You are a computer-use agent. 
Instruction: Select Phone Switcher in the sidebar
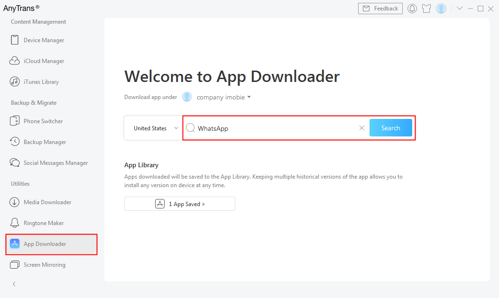[43, 121]
